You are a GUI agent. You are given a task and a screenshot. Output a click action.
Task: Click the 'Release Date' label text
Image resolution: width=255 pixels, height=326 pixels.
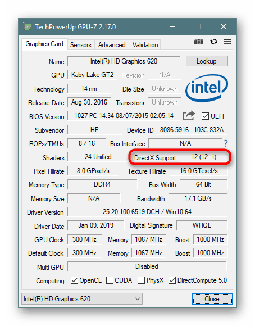coord(46,103)
